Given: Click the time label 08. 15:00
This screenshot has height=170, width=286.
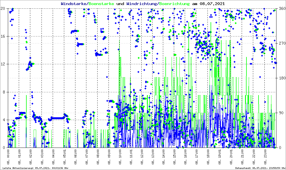Looking at the screenshot, I should tap(174, 157).
